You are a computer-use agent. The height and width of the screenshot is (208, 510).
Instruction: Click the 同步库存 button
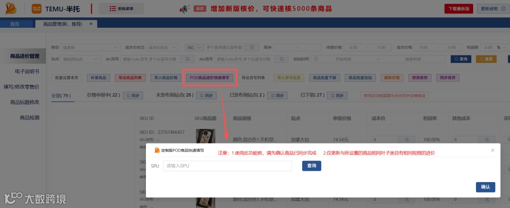pos(448,78)
